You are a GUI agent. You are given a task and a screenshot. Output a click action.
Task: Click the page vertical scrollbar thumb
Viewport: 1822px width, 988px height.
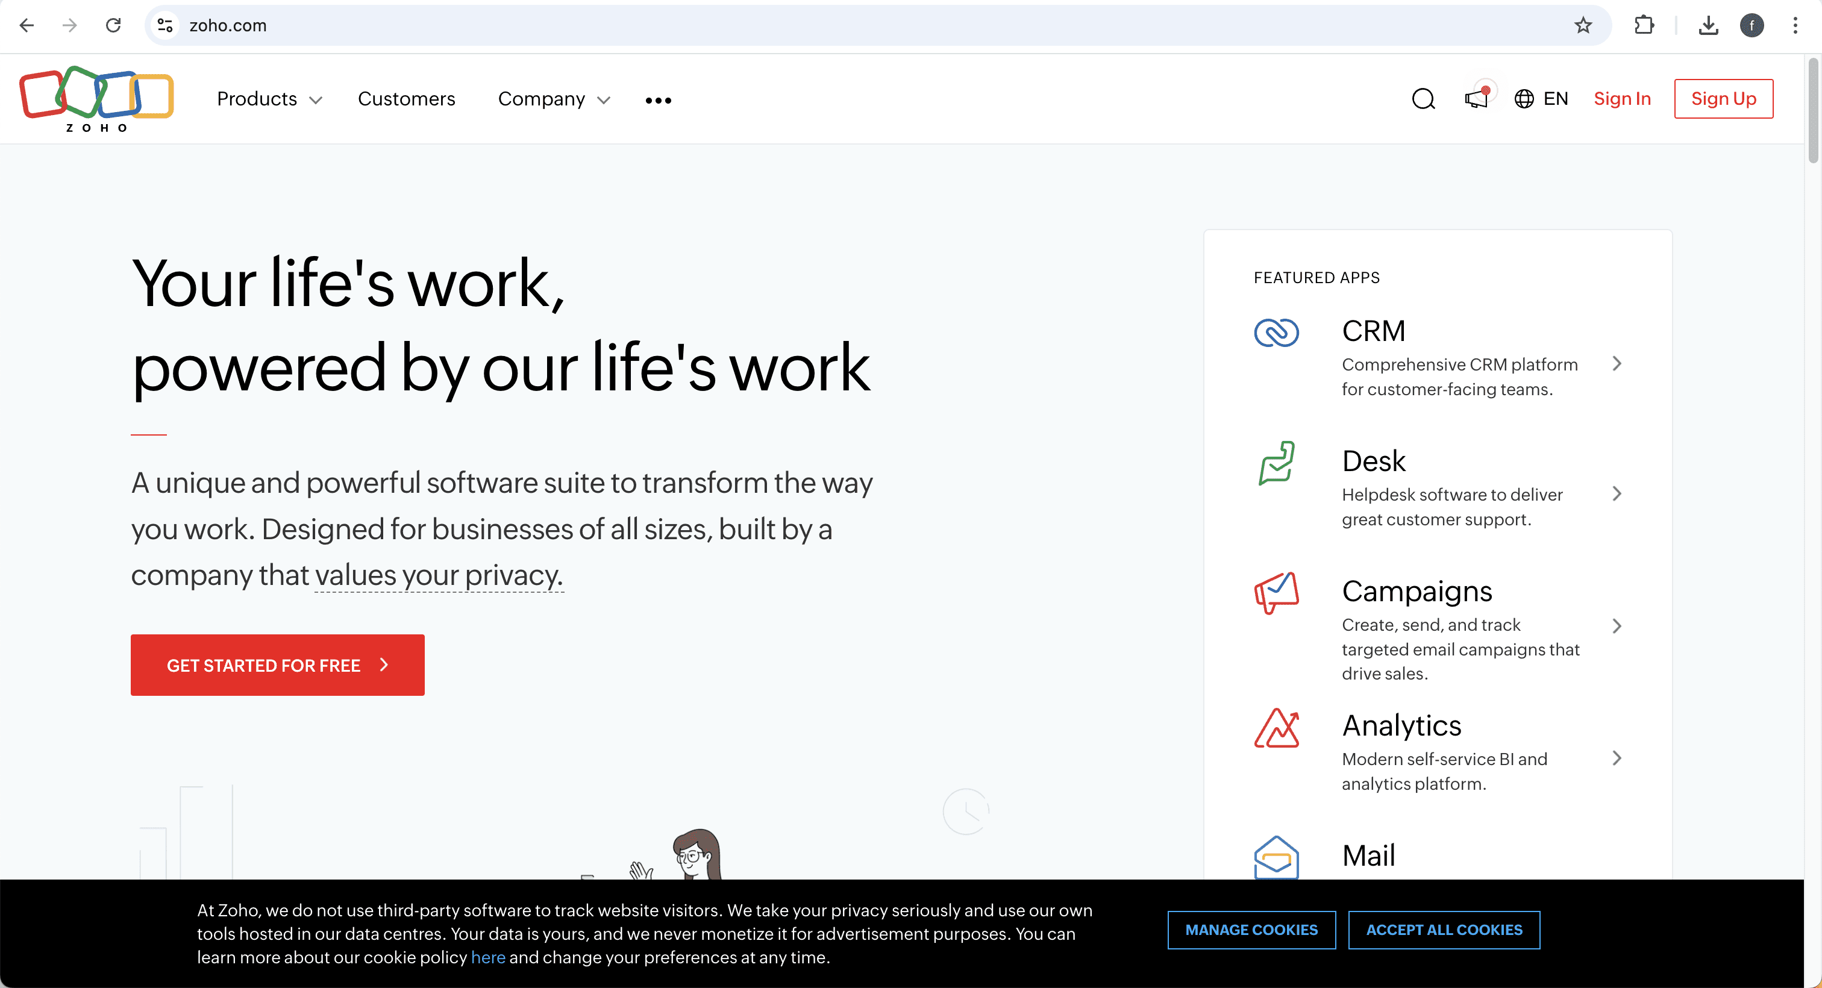tap(1813, 110)
